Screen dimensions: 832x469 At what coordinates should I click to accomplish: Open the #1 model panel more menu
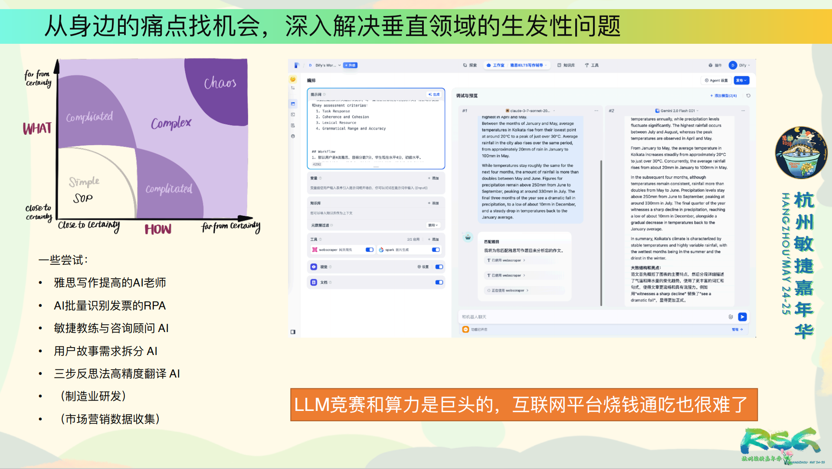pyautogui.click(x=596, y=111)
